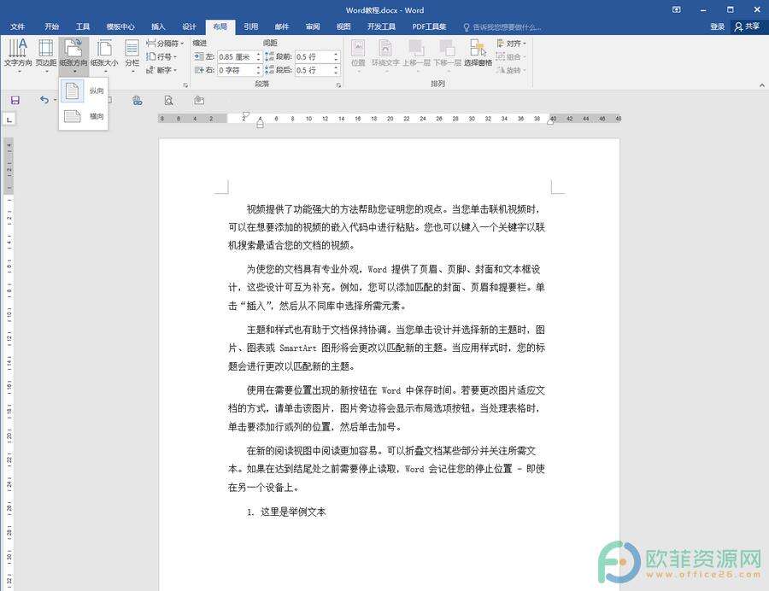Image resolution: width=769 pixels, height=591 pixels.
Task: Click the 登录 sign-in link
Action: 718,26
